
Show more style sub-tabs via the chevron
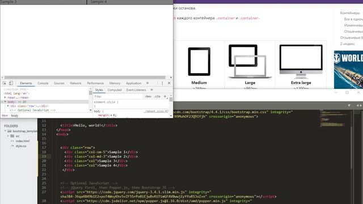pos(151,90)
